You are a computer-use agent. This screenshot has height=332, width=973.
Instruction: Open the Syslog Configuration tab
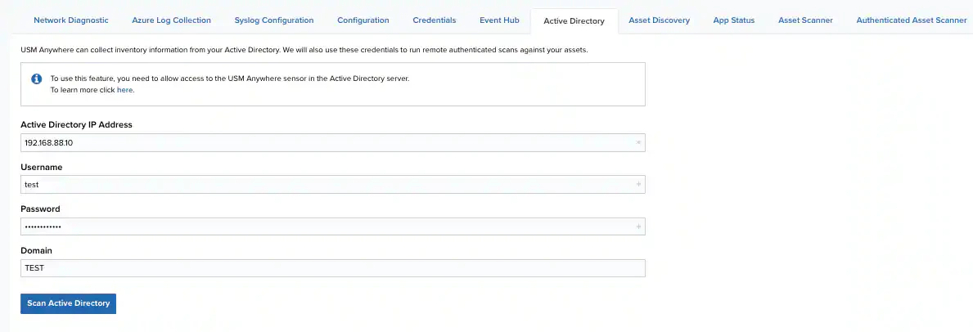(273, 20)
